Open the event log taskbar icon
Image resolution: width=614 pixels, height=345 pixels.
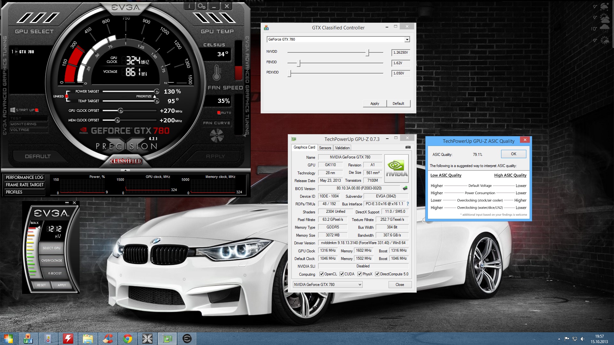pyautogui.click(x=48, y=339)
